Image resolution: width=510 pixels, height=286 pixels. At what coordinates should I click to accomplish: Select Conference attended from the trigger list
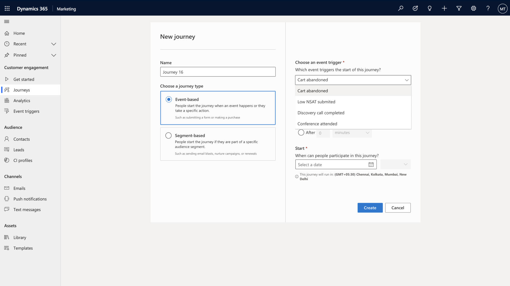pyautogui.click(x=317, y=124)
